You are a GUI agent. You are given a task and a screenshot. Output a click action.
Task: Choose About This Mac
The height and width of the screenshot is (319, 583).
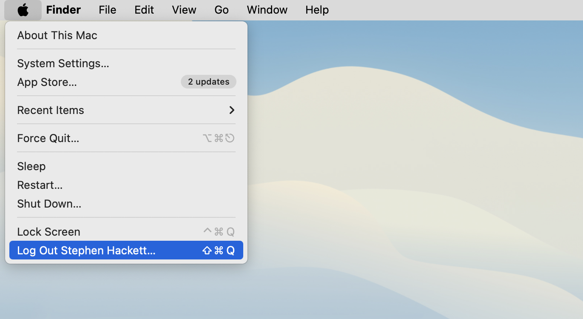point(126,35)
